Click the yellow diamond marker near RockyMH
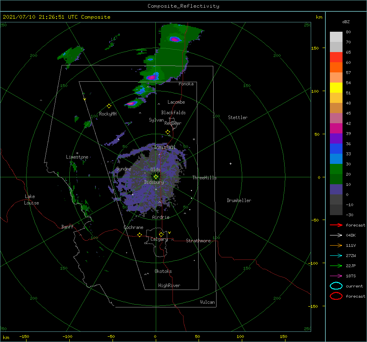Viewport: 367px width, 342px height. pyautogui.click(x=109, y=106)
